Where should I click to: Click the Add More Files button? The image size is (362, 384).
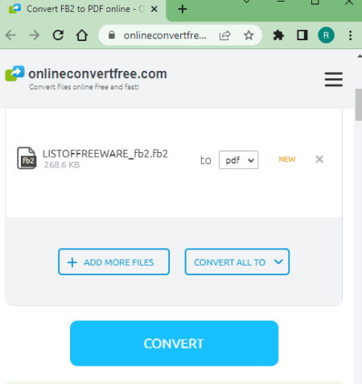(x=113, y=262)
